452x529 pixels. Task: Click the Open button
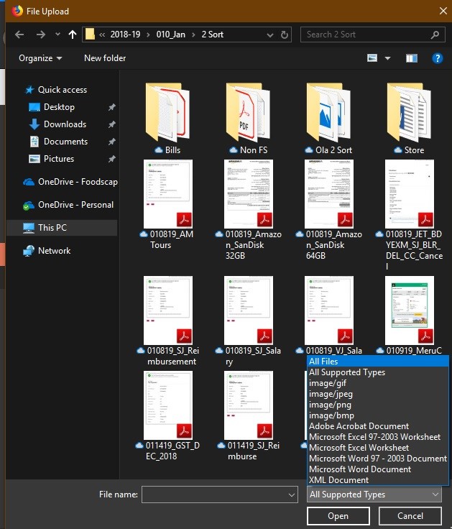338,516
